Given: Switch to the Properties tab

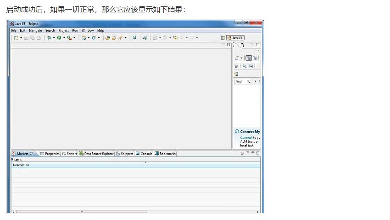Looking at the screenshot, I should click(x=50, y=154).
